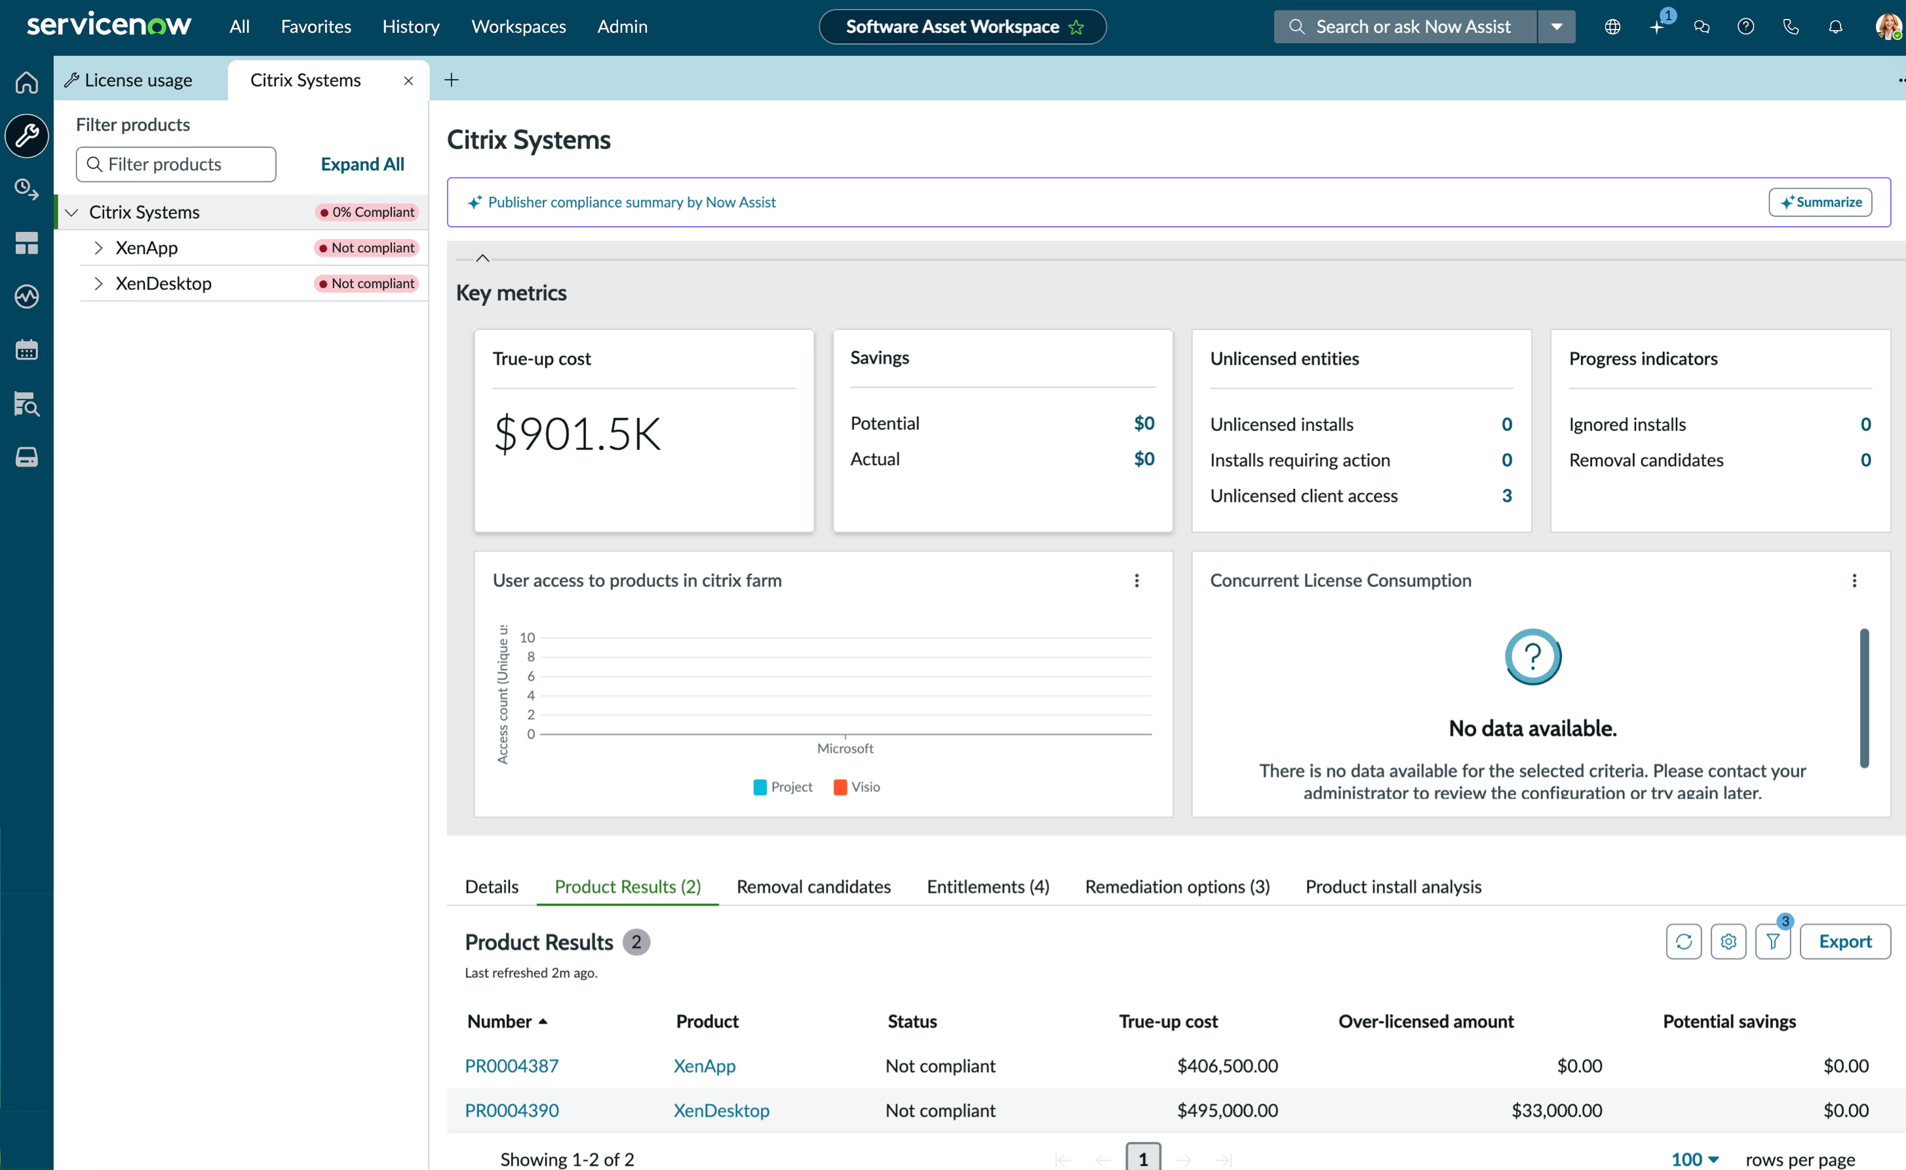Switch to the Entitlements (4) tab
Screen dimensions: 1906x1170
coord(988,887)
